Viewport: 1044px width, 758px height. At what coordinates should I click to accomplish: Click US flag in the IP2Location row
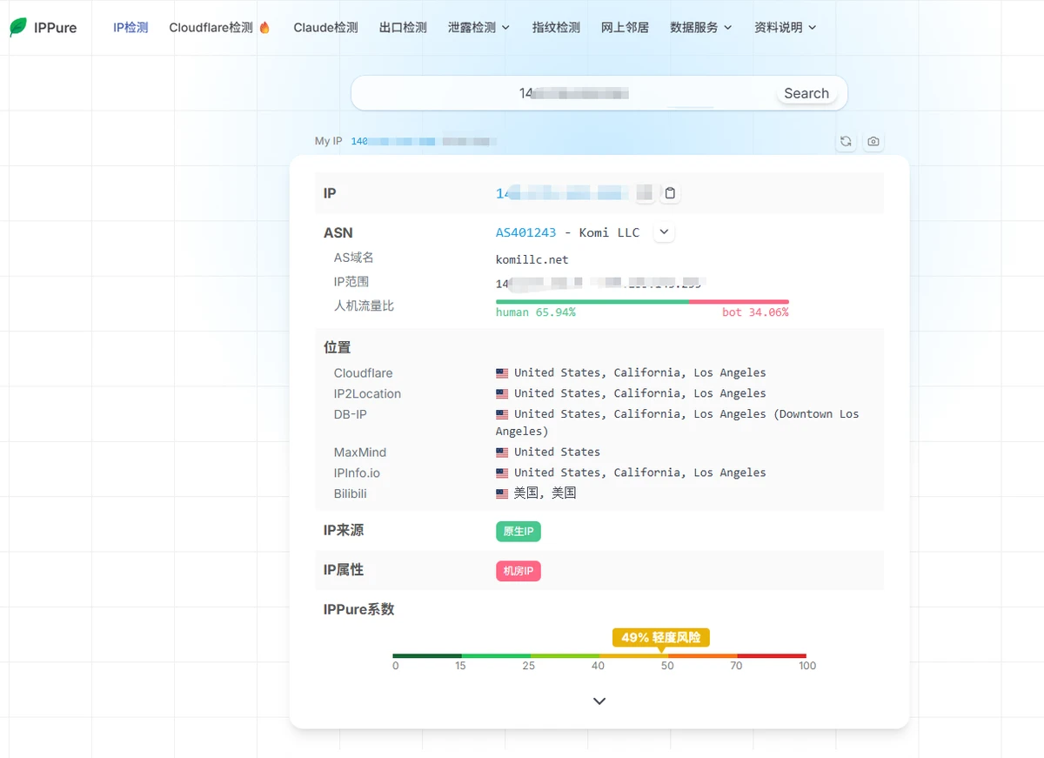[502, 394]
